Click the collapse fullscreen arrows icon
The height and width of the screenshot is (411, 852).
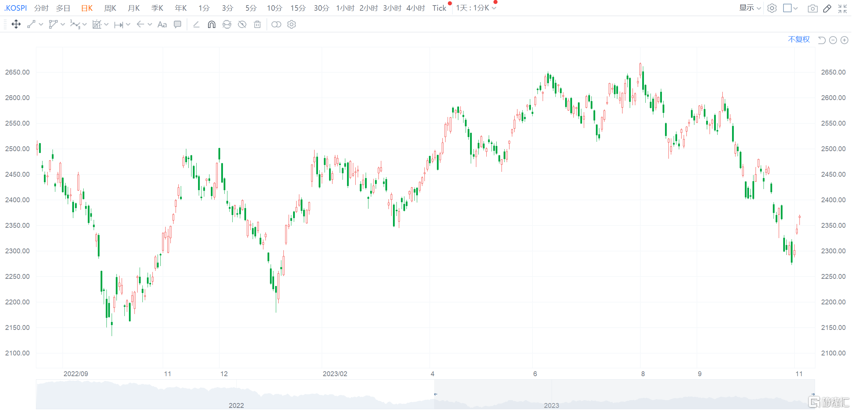pyautogui.click(x=842, y=8)
